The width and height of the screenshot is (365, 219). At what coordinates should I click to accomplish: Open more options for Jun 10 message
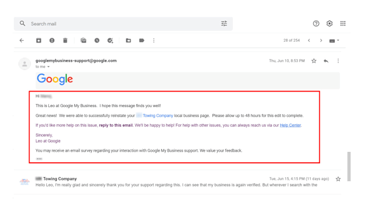pyautogui.click(x=338, y=61)
